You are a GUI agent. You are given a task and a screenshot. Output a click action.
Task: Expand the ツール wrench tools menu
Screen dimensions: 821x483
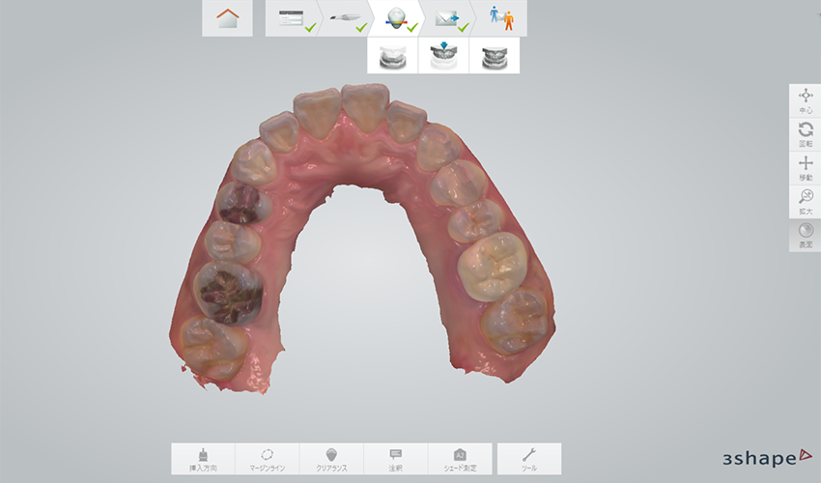point(528,458)
